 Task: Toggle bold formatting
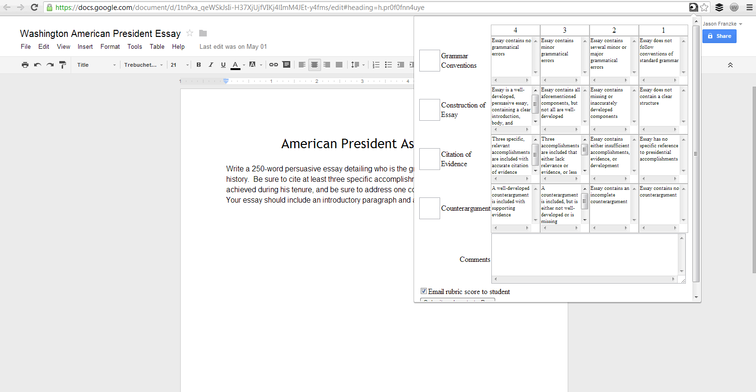click(199, 65)
